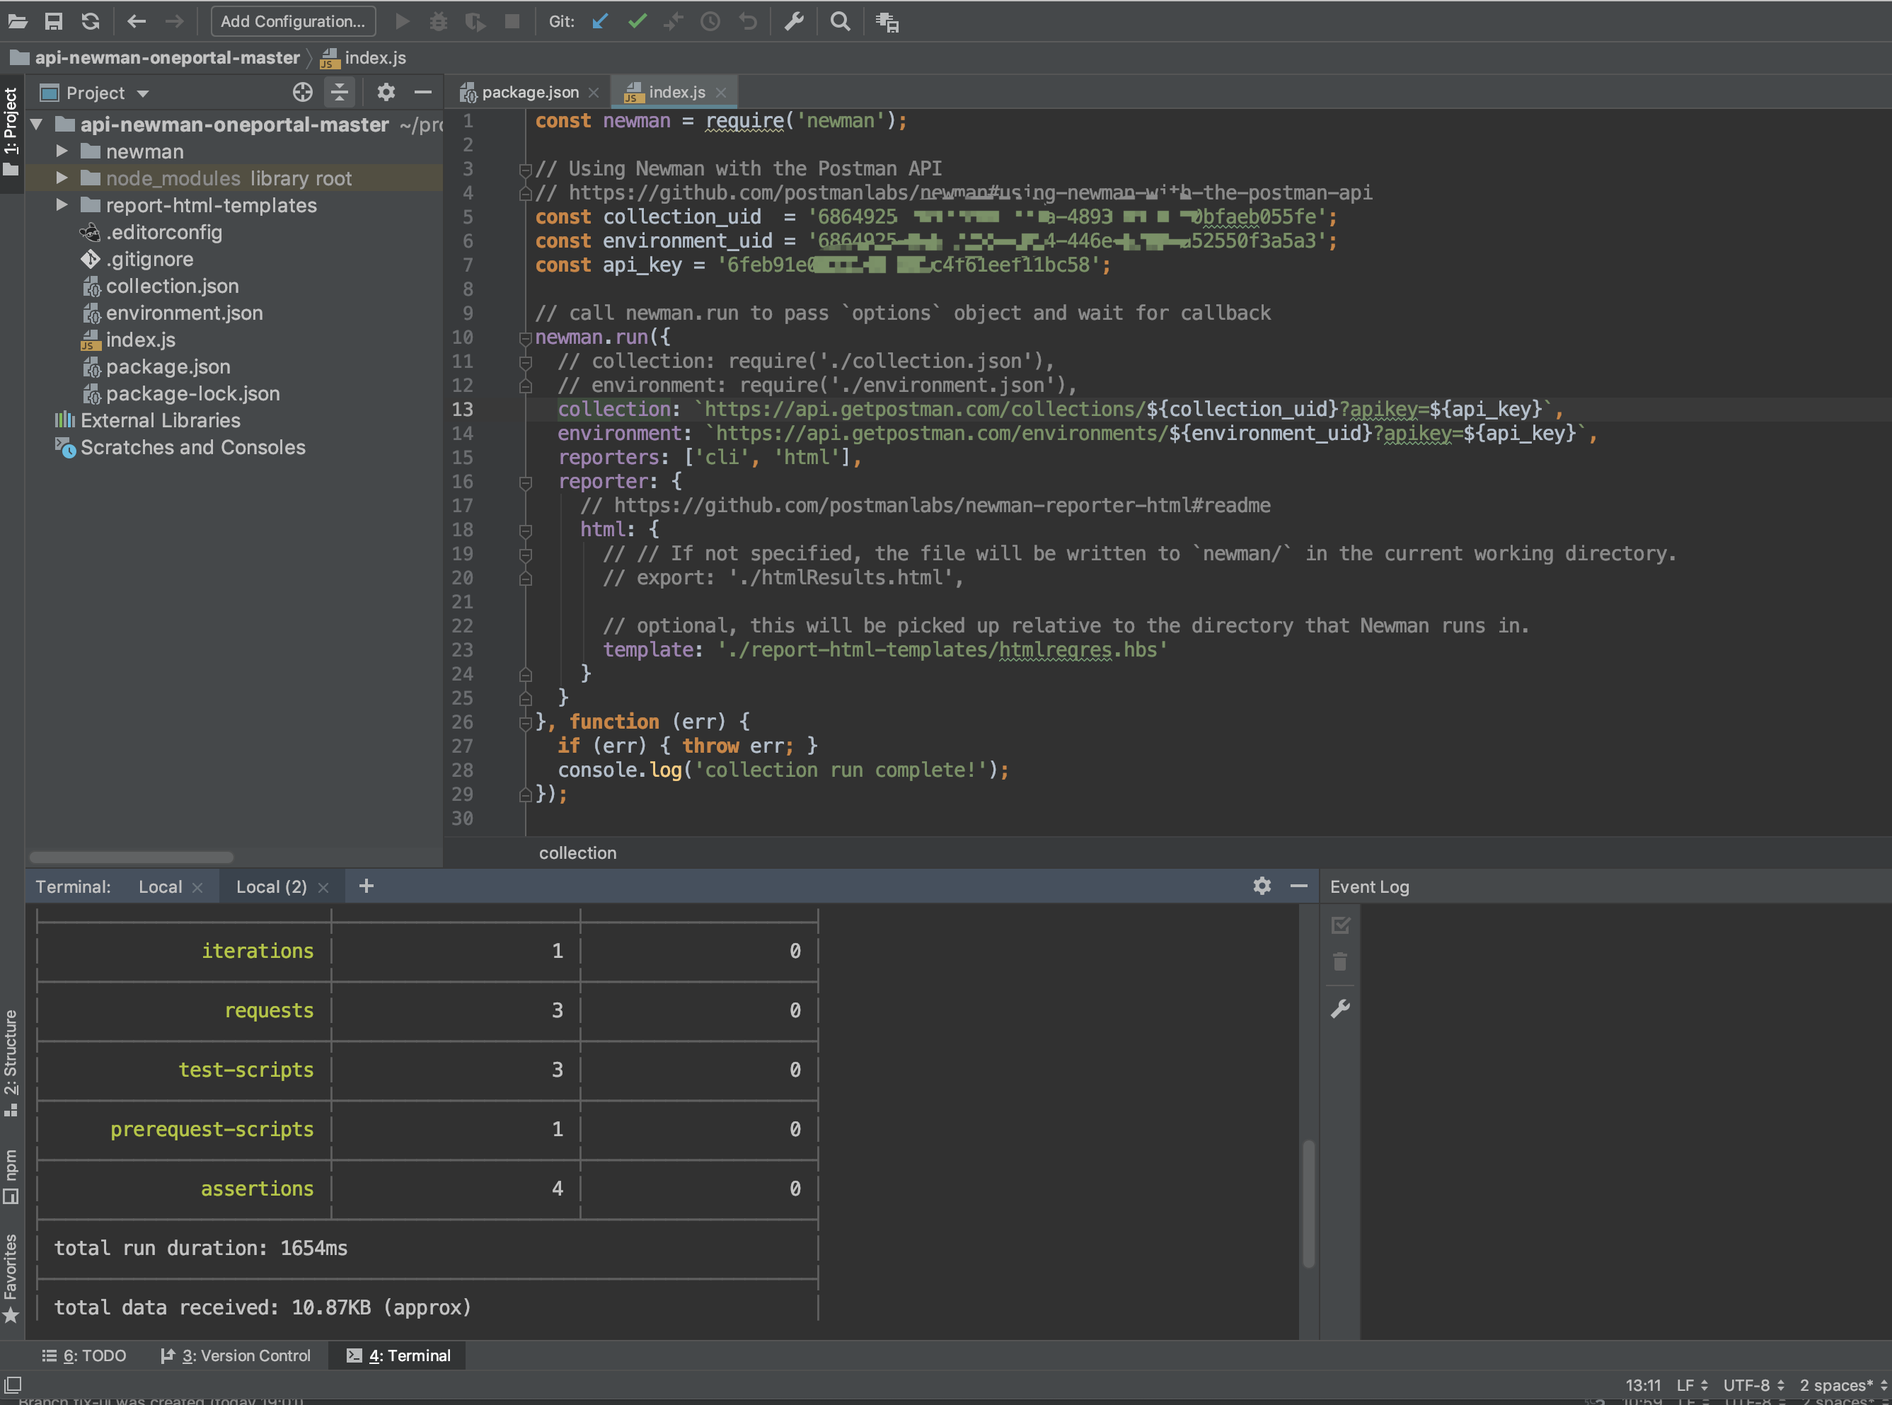1892x1405 pixels.
Task: Click the Git Commit green checkmark
Action: pos(638,21)
